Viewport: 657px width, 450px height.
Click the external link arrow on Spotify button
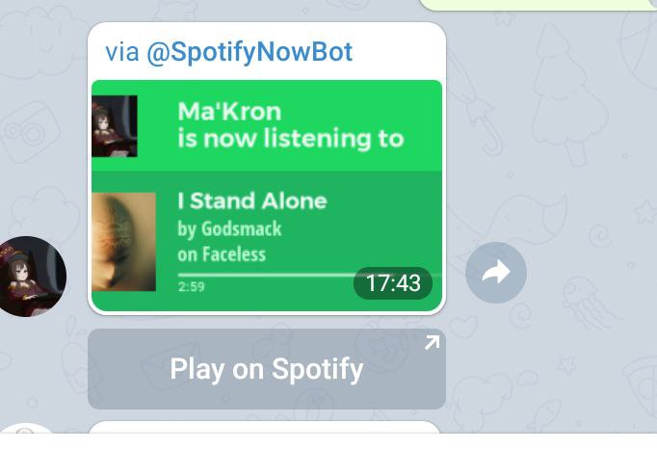click(432, 342)
